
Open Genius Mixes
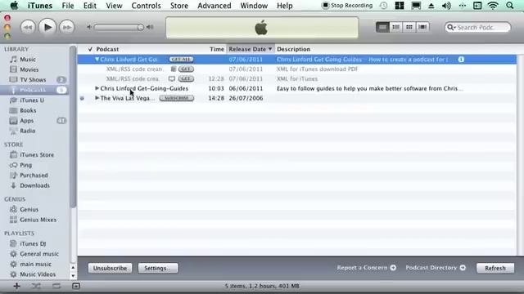pos(38,220)
